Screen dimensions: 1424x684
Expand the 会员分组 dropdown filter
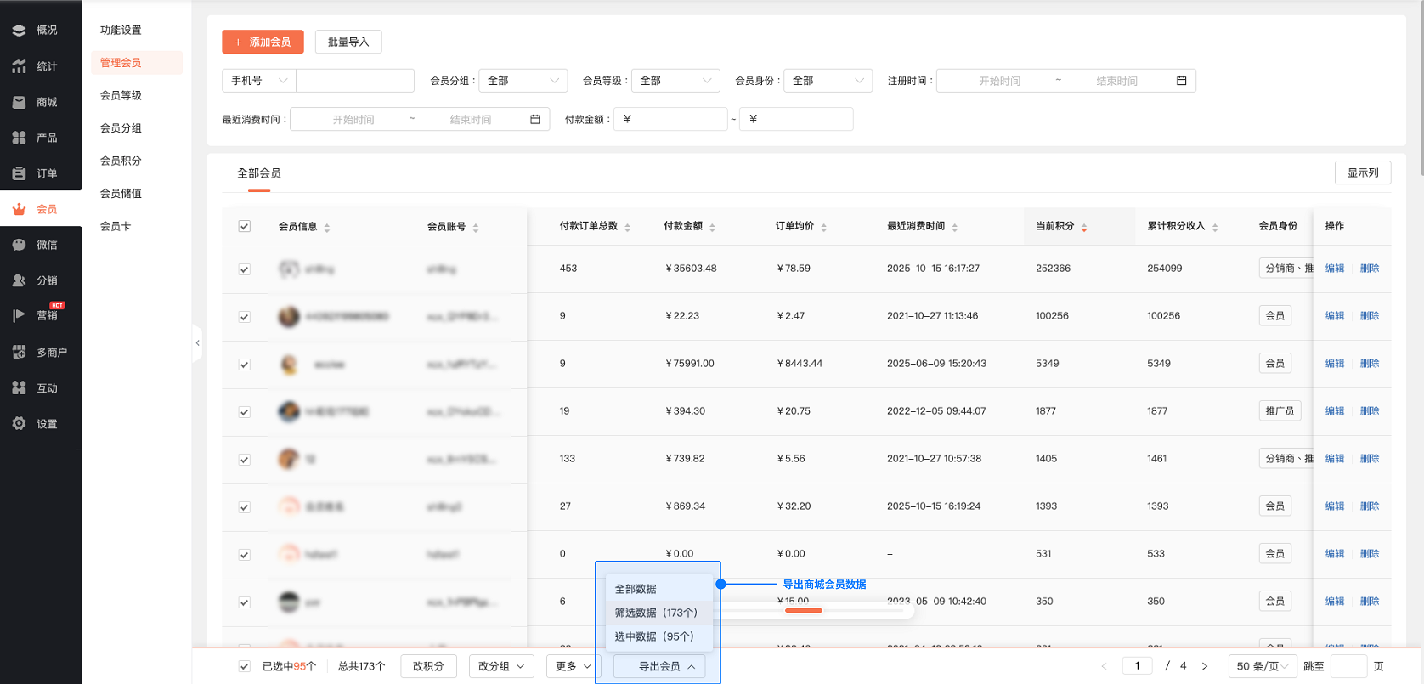pyautogui.click(x=523, y=81)
